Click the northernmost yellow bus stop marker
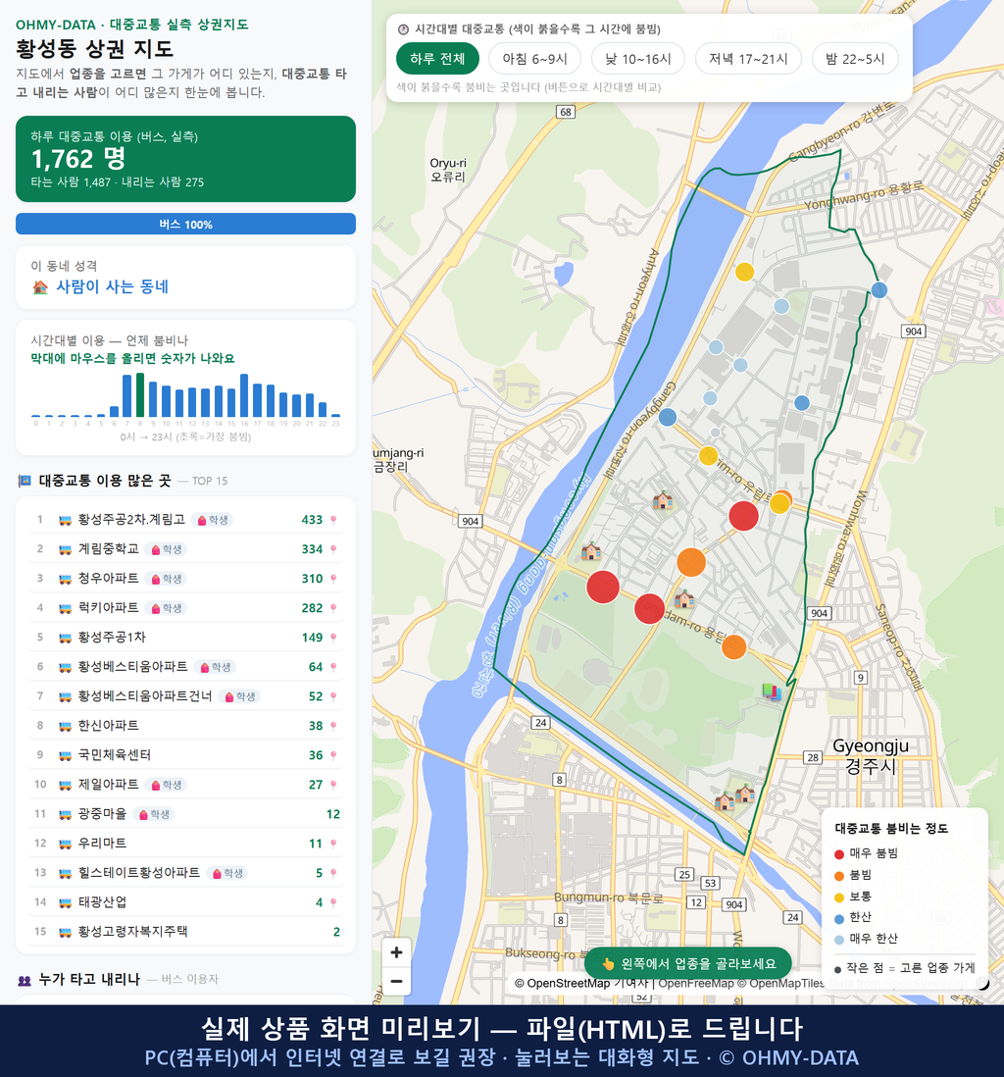 coord(744,272)
